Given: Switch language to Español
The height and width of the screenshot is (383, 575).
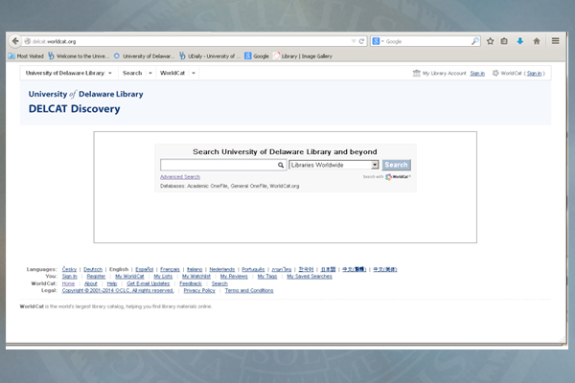Looking at the screenshot, I should pyautogui.click(x=145, y=269).
